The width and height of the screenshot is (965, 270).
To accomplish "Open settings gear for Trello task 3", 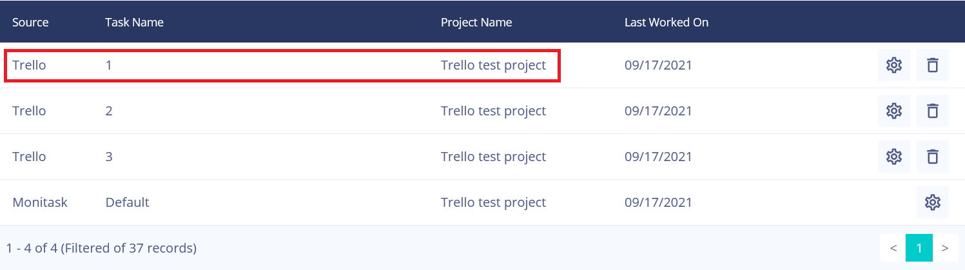I will pos(893,157).
